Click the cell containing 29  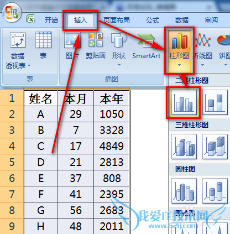76,114
